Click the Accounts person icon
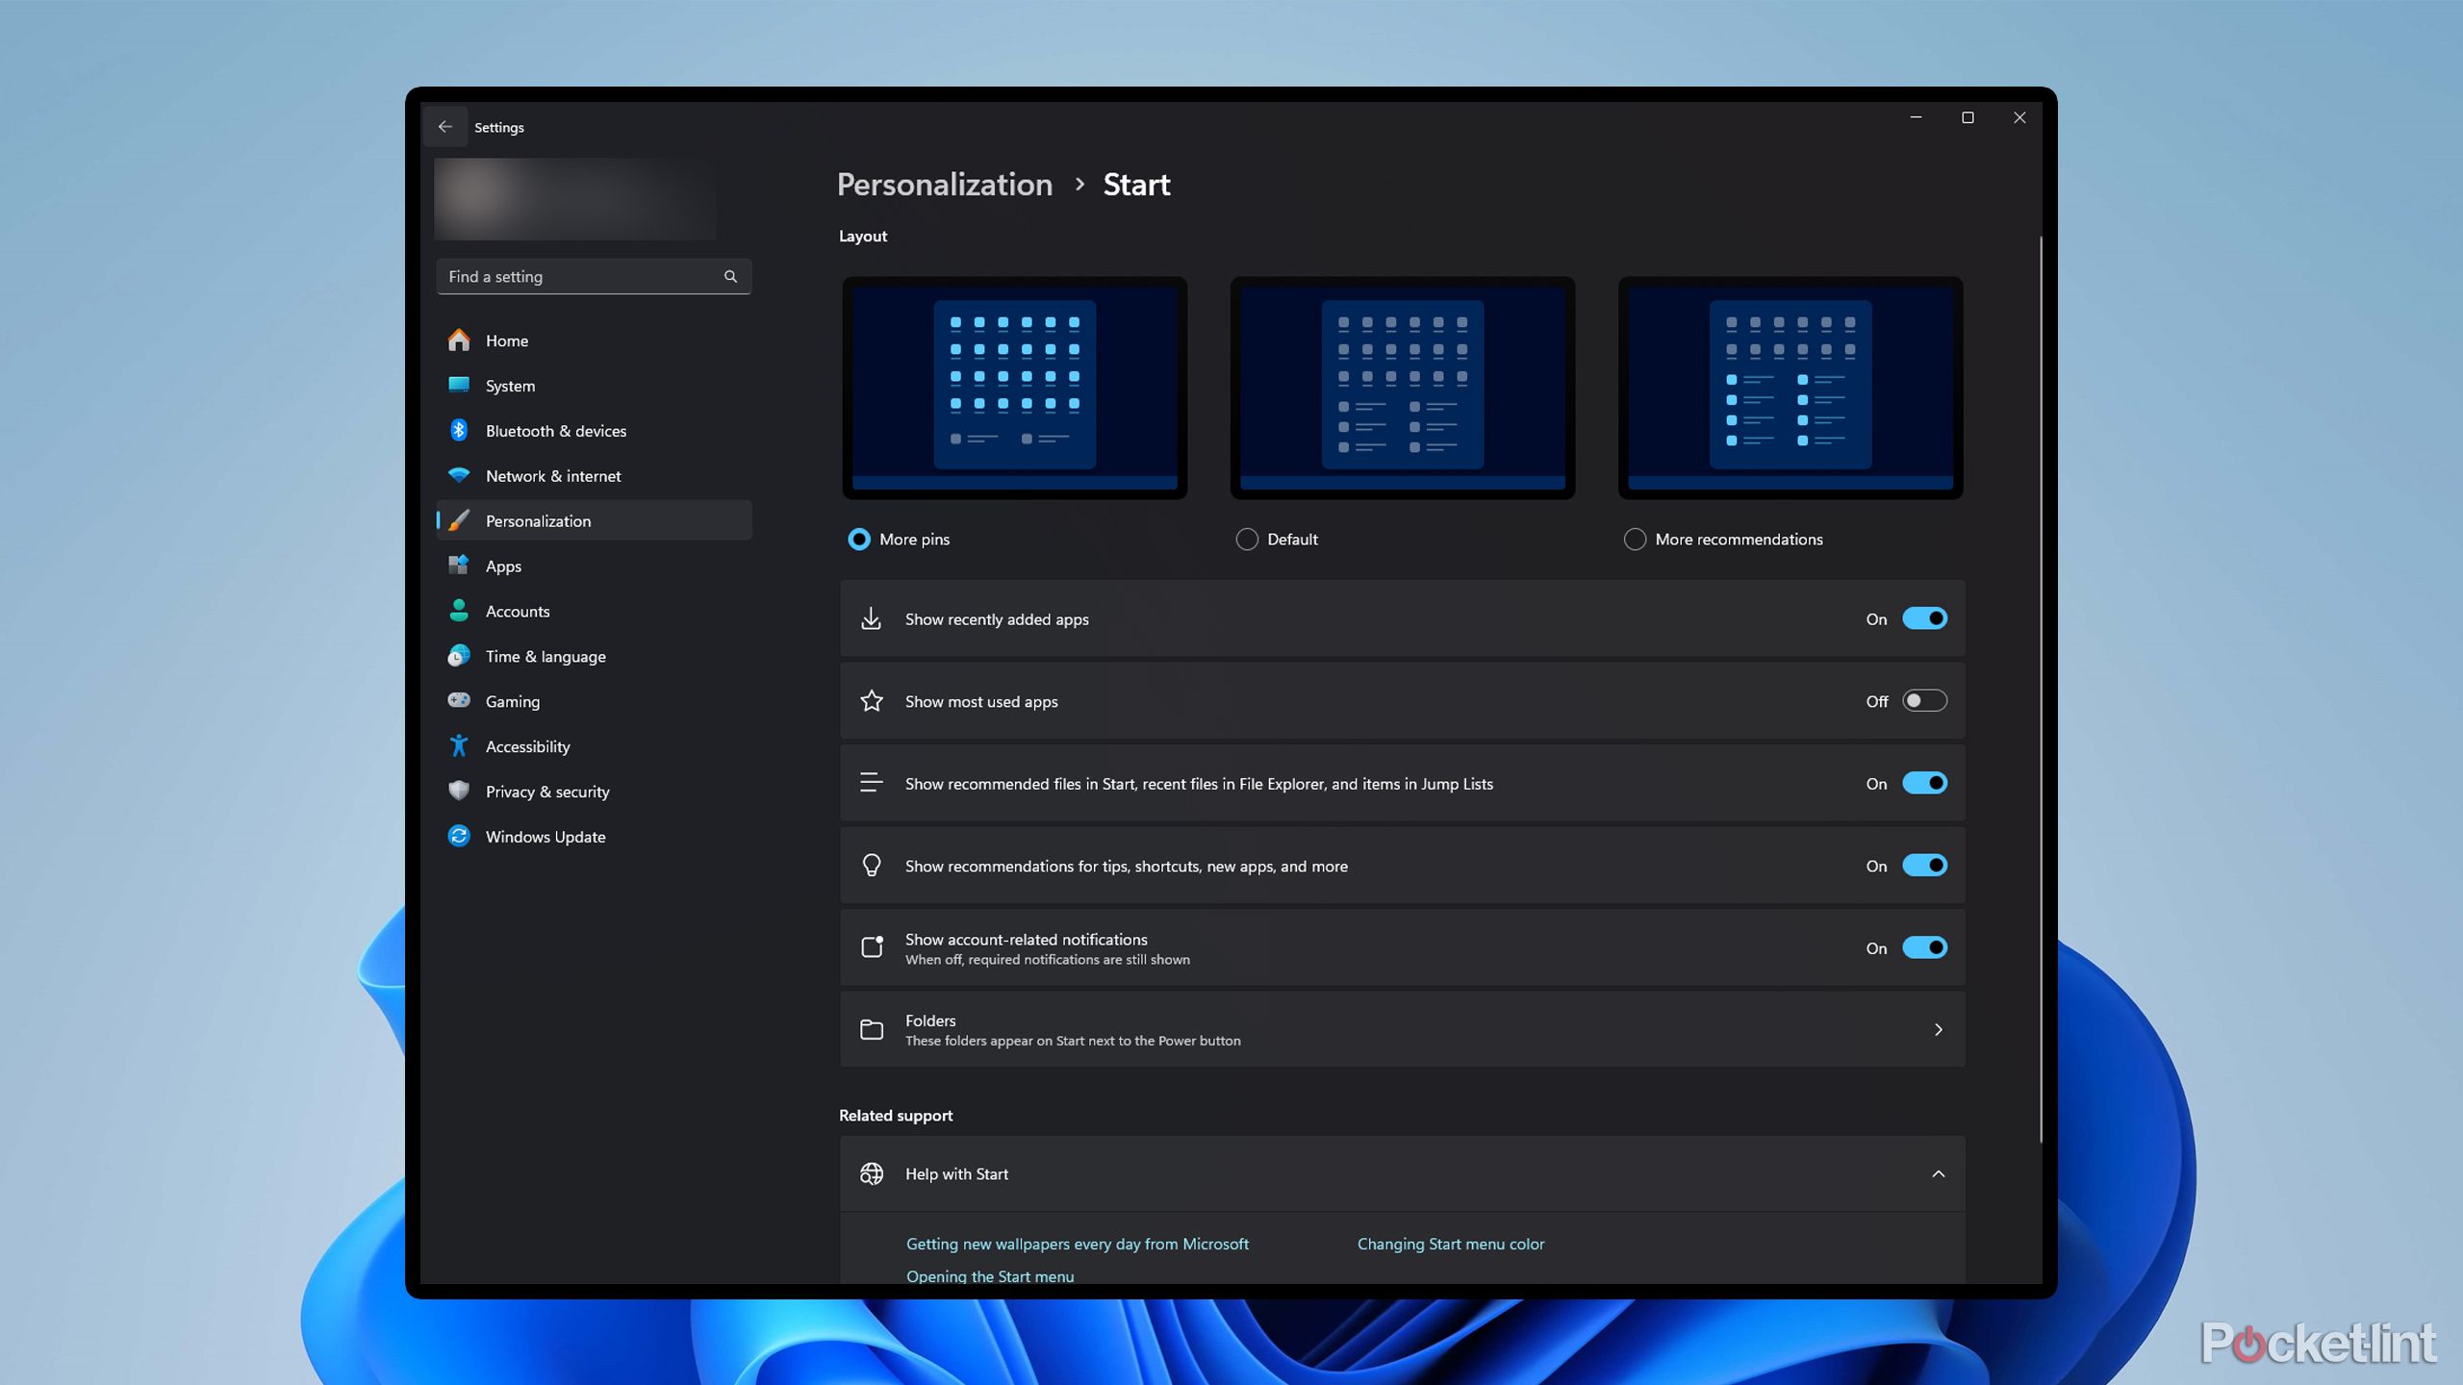 pos(459,611)
